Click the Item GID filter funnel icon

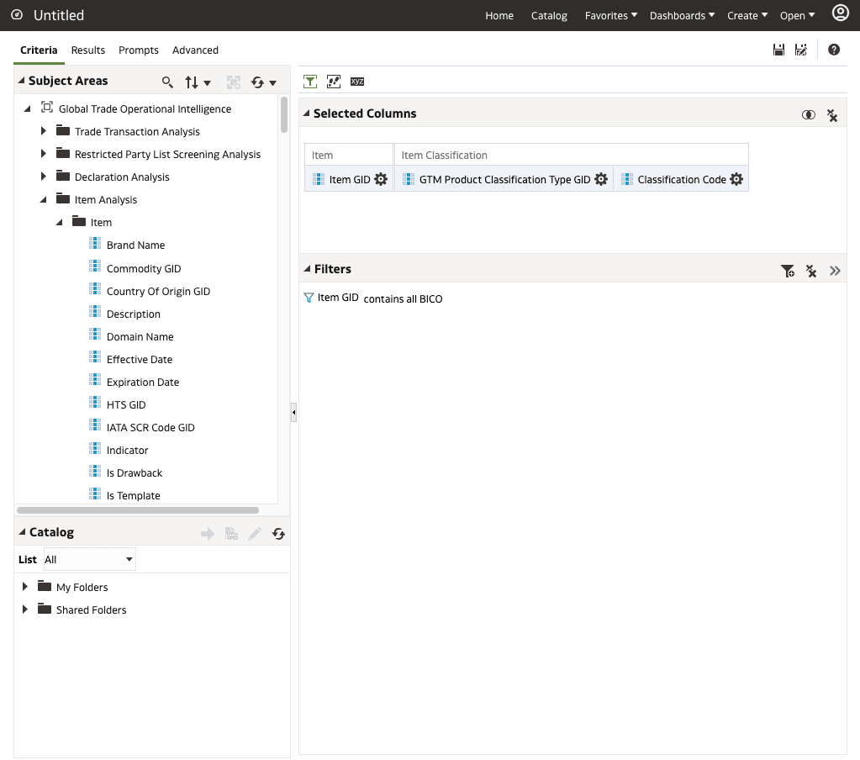tap(309, 298)
